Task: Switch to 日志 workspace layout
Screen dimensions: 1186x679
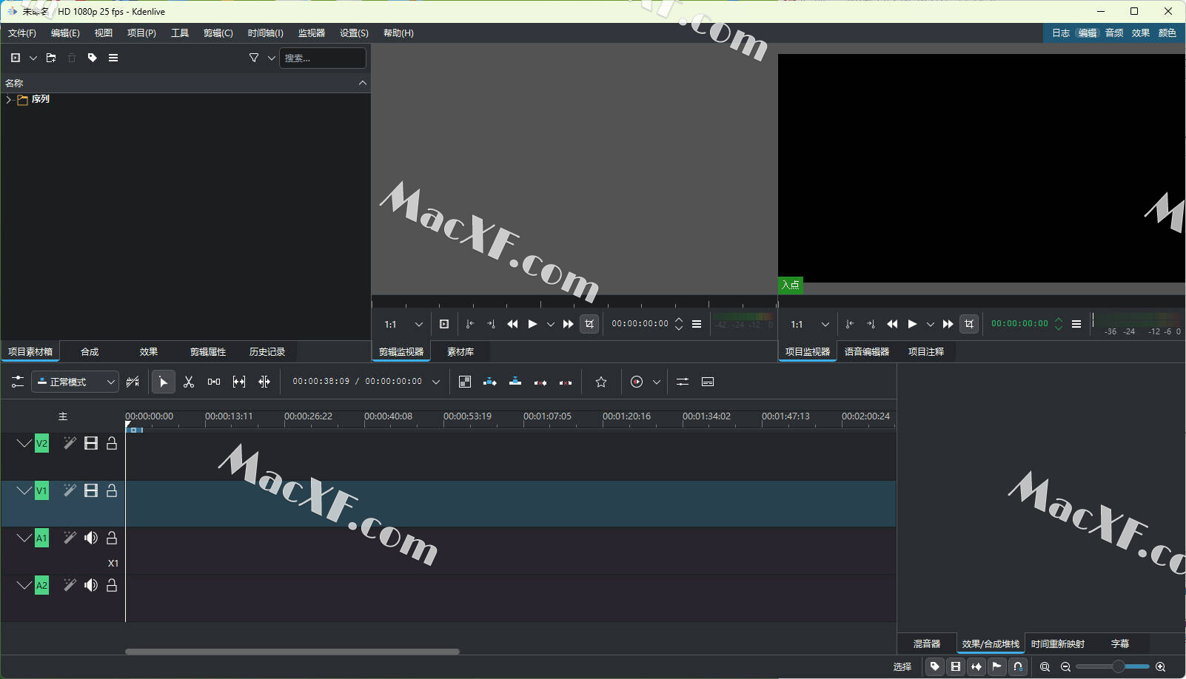Action: click(1061, 33)
